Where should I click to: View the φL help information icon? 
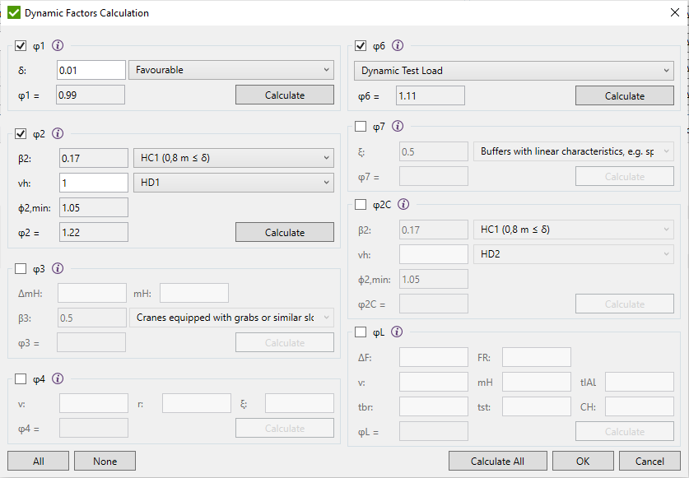tap(398, 332)
